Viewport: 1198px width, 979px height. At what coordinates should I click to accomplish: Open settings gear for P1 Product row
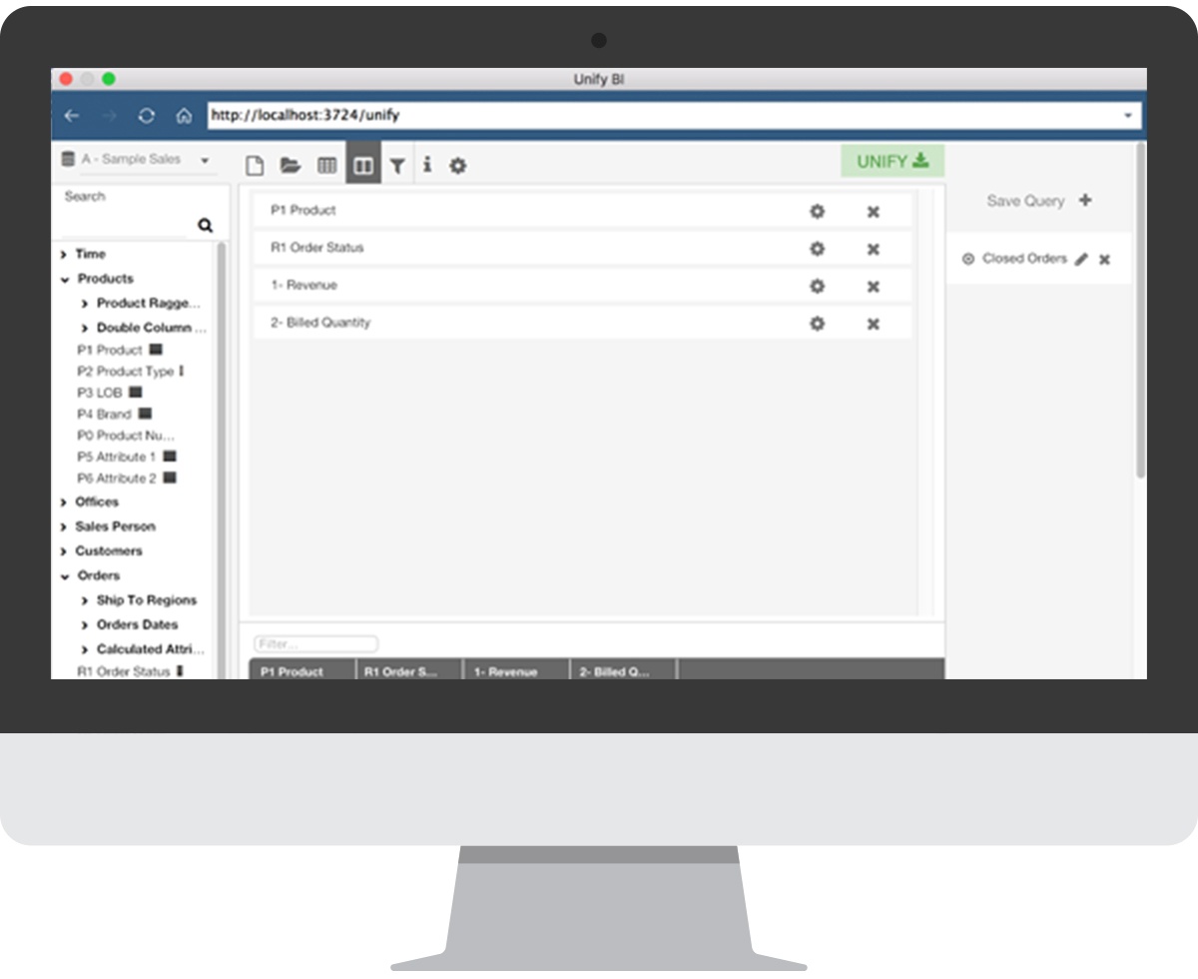(817, 211)
